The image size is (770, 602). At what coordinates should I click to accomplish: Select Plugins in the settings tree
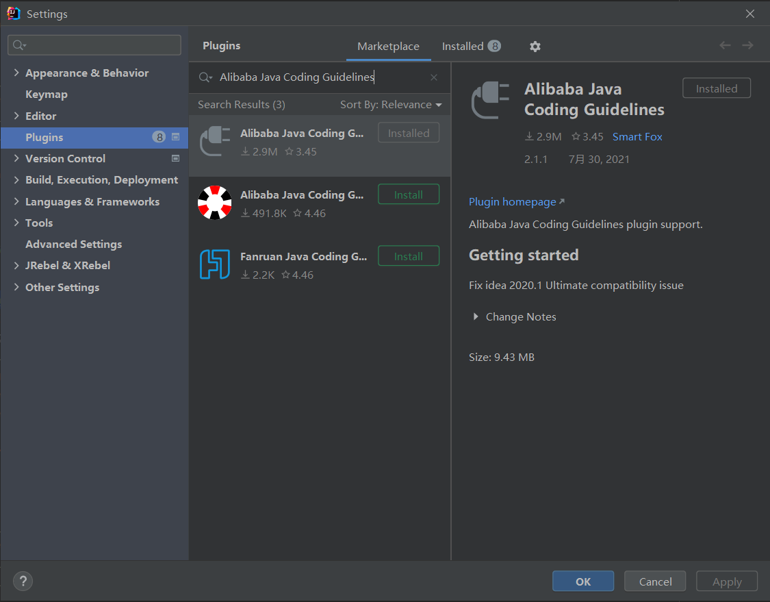coord(94,137)
